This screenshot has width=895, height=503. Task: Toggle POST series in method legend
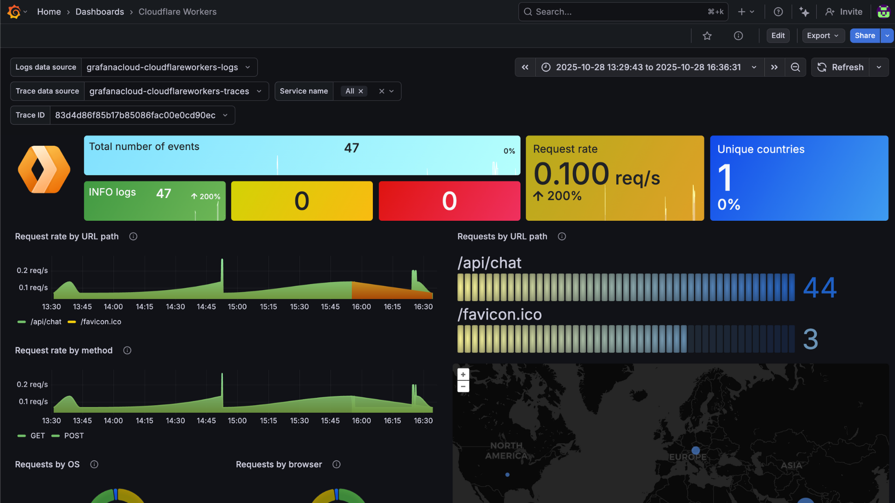74,436
